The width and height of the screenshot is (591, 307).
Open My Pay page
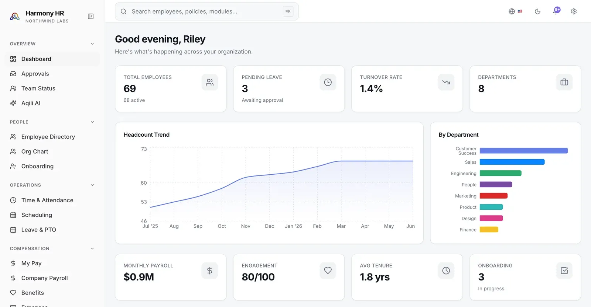(52, 263)
